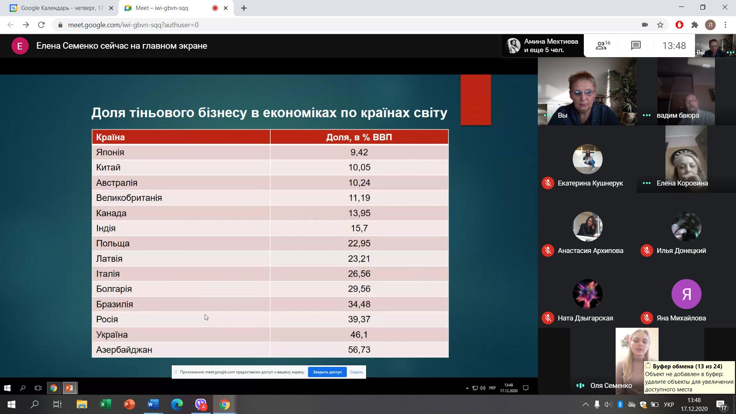Open the Meet chat panel
The width and height of the screenshot is (736, 414).
point(636,46)
